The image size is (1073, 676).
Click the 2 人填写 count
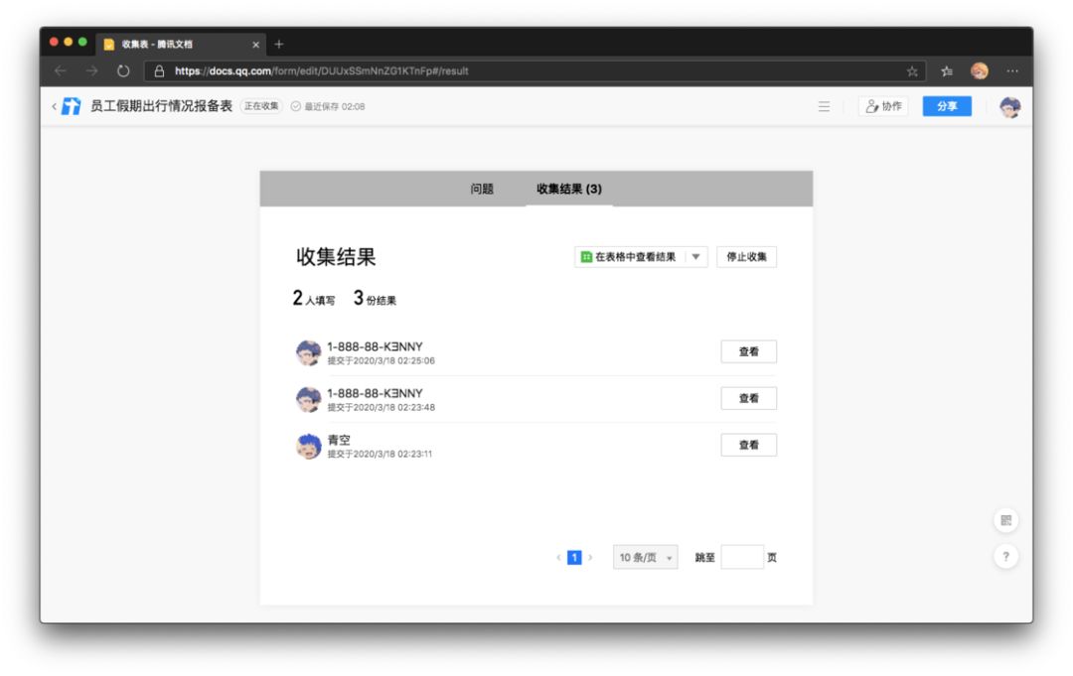coord(313,299)
